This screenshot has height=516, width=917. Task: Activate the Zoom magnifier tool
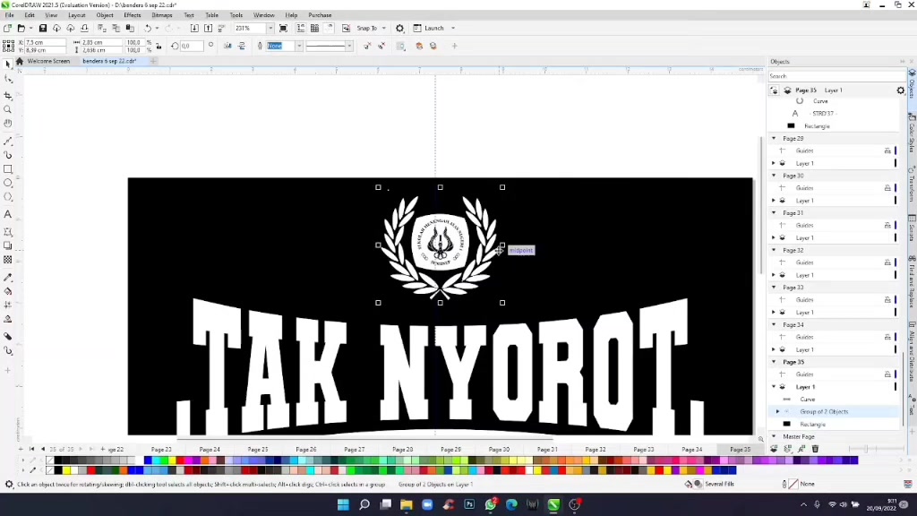(x=7, y=109)
